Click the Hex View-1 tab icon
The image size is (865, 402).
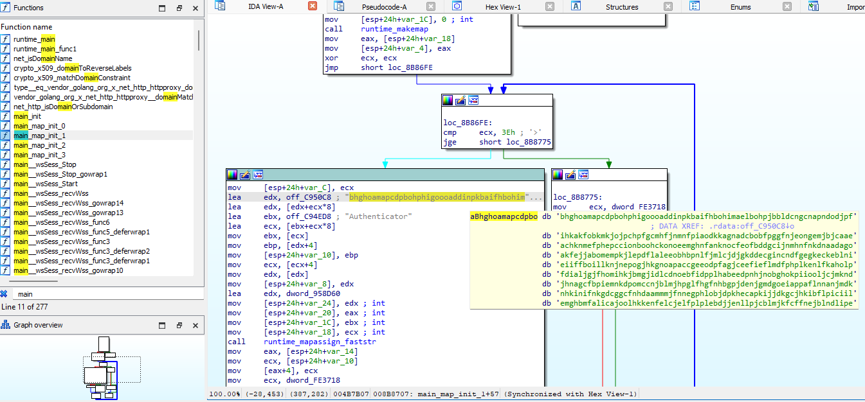point(457,6)
